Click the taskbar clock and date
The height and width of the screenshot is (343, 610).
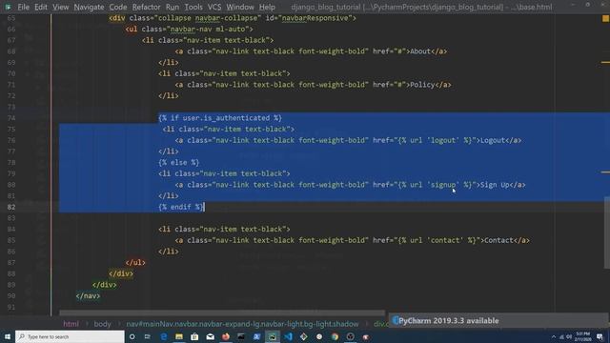coord(582,336)
